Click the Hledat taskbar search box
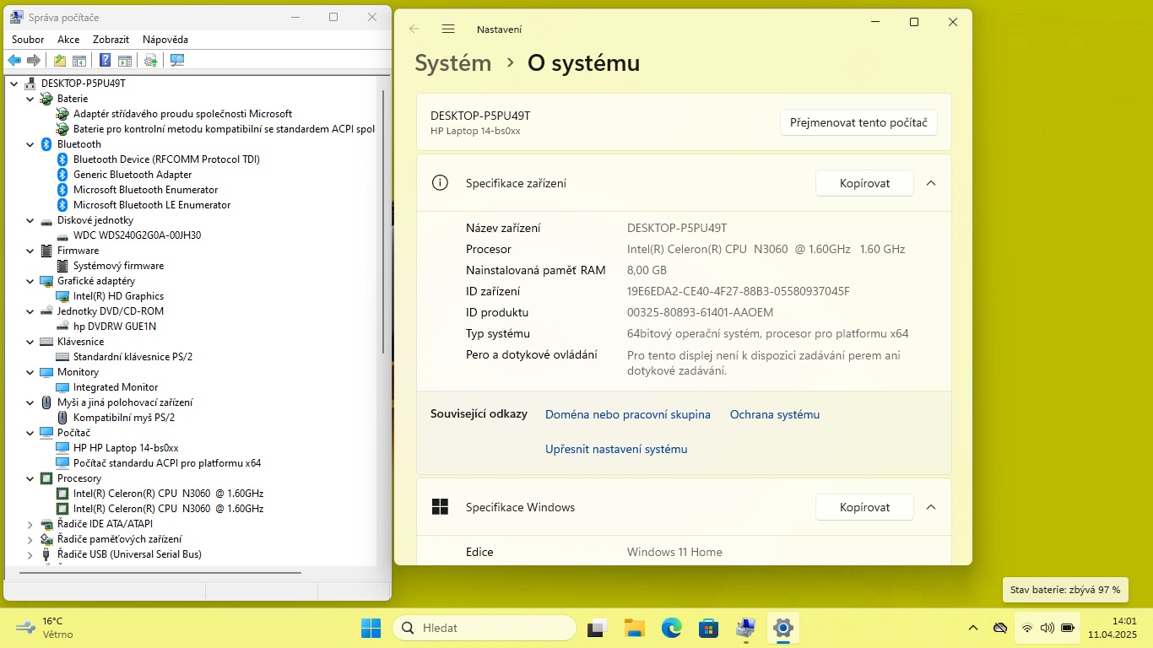The width and height of the screenshot is (1153, 648). (x=484, y=628)
